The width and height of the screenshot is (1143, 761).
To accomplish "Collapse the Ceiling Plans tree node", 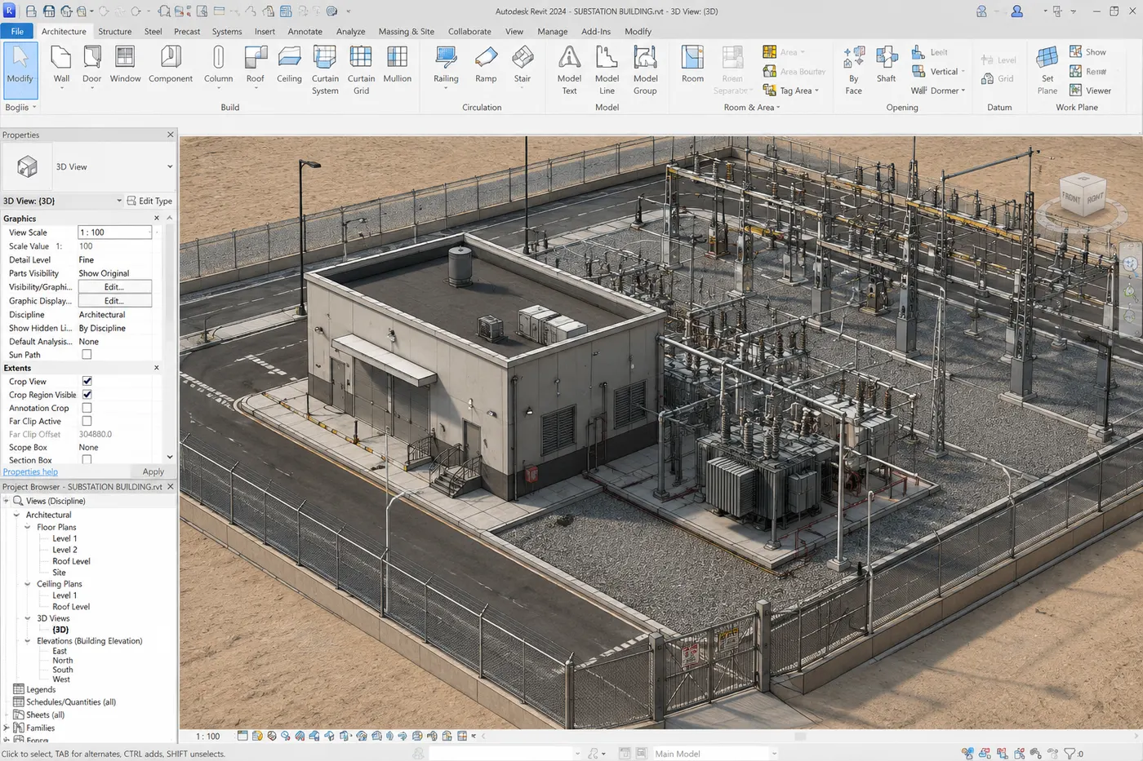I will pos(28,584).
